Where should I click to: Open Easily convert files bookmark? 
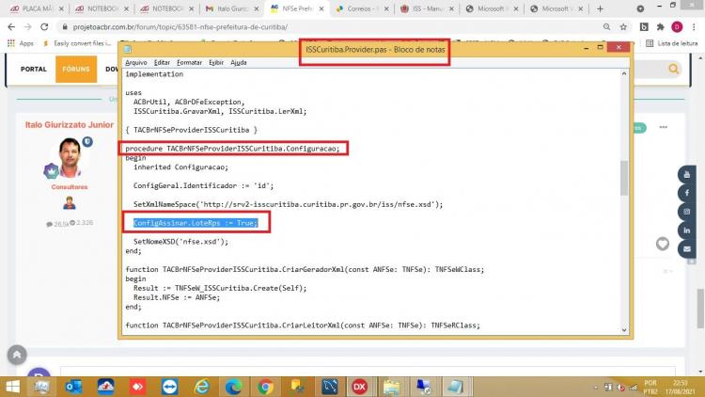(77, 43)
